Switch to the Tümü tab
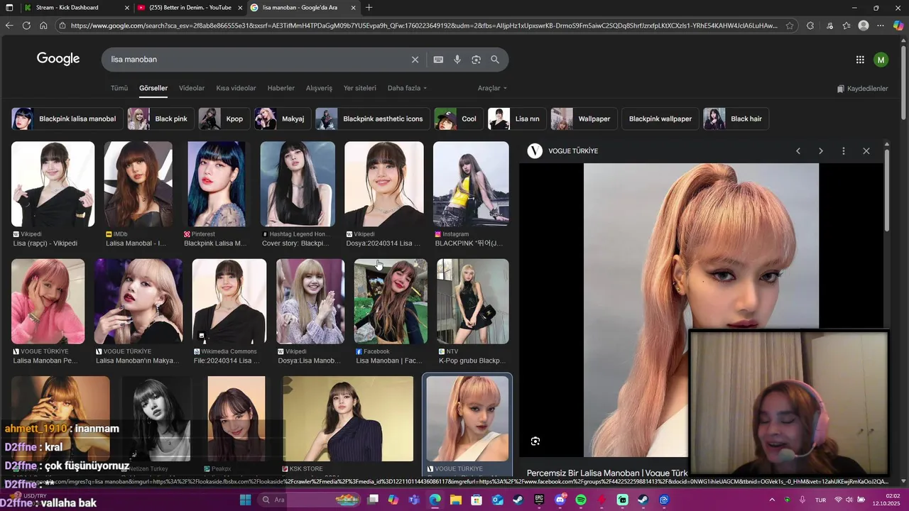909x511 pixels. point(119,88)
